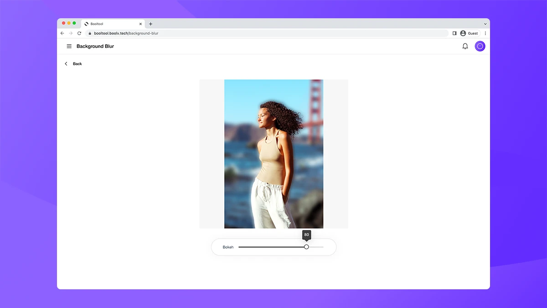Screen dimensions: 547x308
Task: Open Chrome's three-dot menu
Action: (x=485, y=33)
